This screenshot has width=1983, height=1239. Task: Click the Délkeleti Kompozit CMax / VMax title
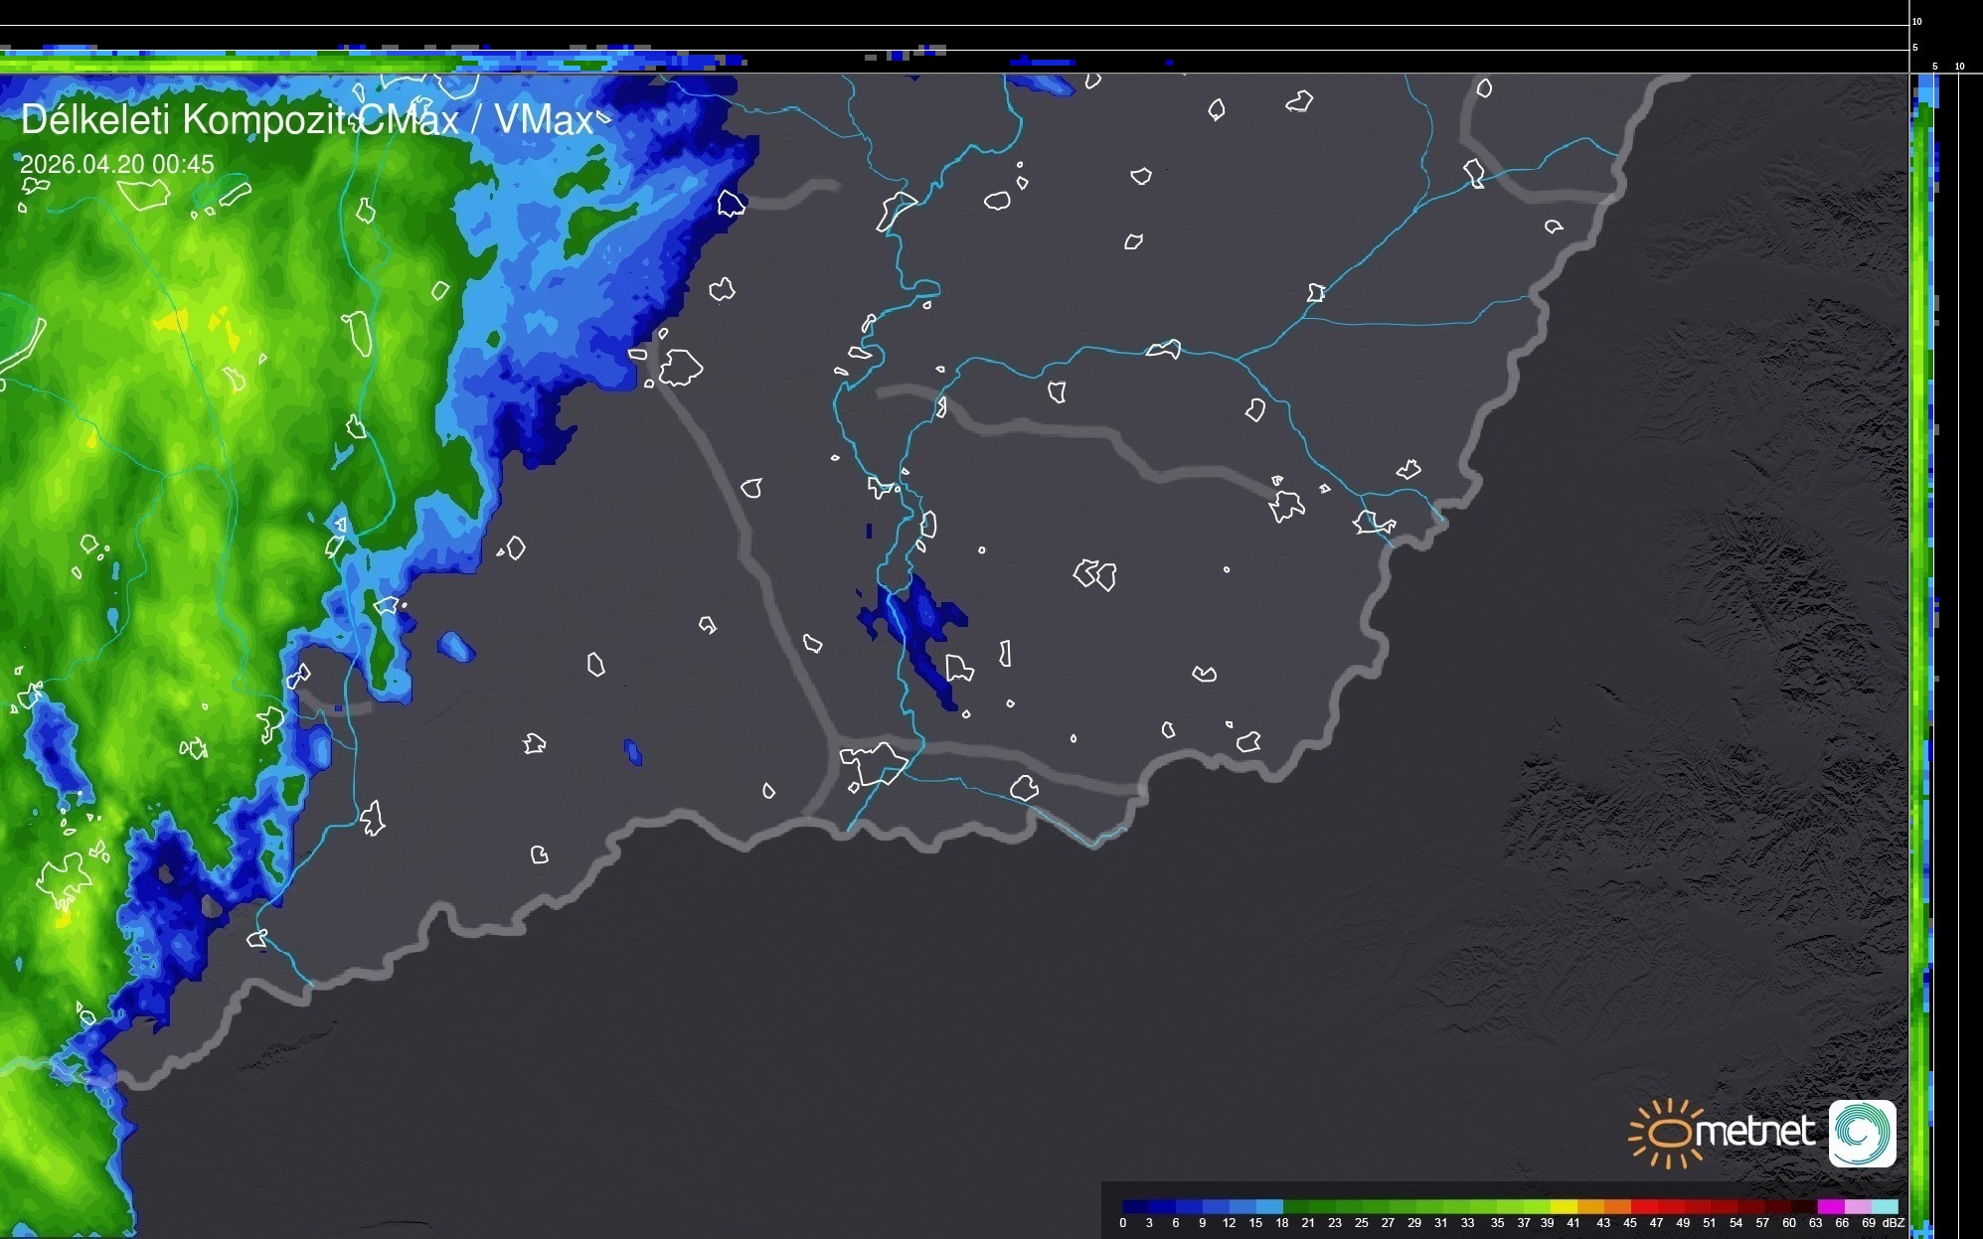pyautogui.click(x=308, y=120)
